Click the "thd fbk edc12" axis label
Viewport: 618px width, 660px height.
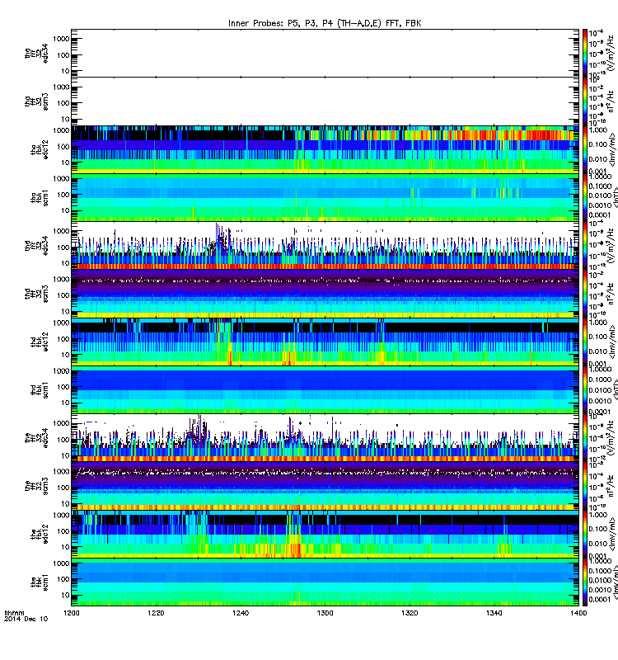(40, 342)
